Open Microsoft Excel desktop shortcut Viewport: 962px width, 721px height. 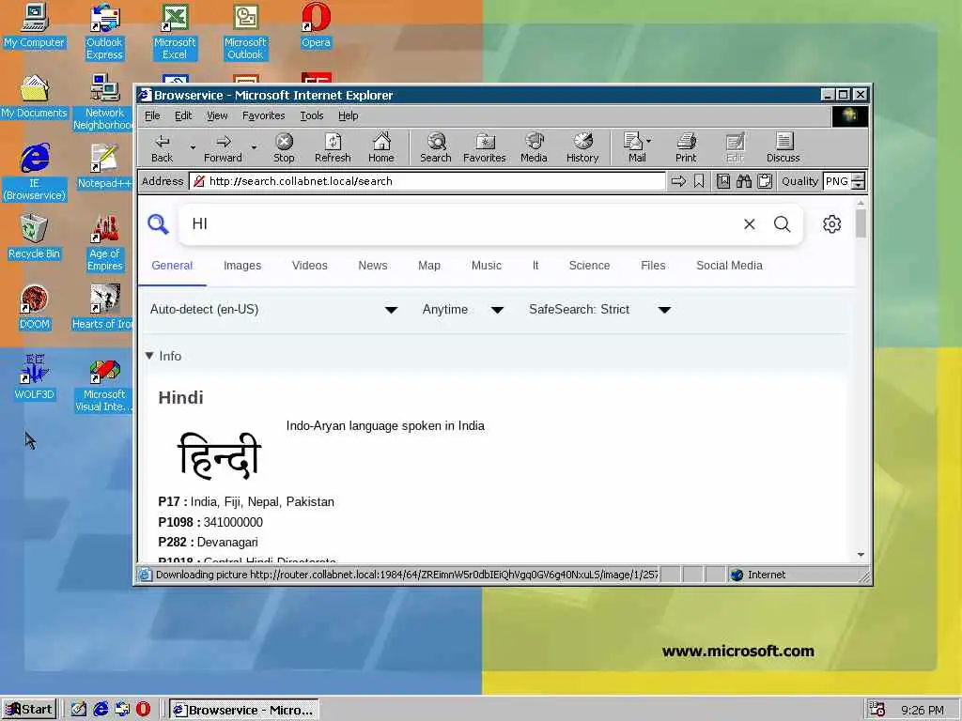click(x=175, y=32)
